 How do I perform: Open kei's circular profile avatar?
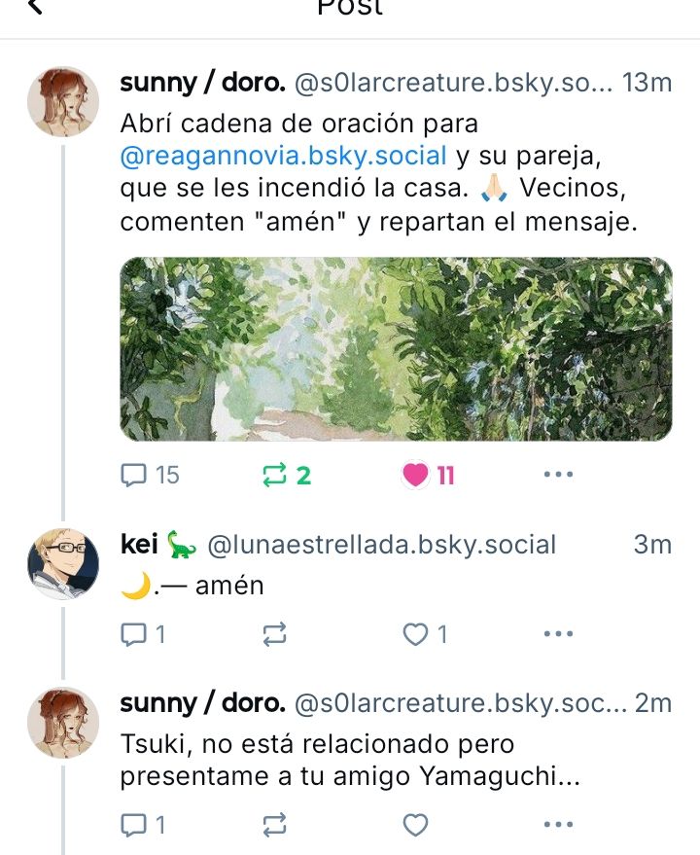click(62, 554)
